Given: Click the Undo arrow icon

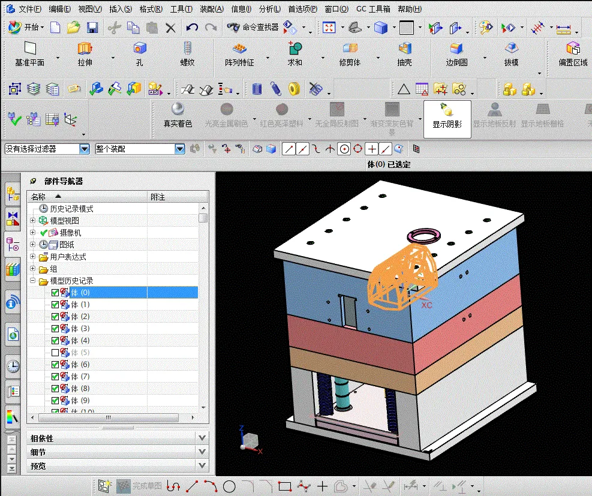Looking at the screenshot, I should 192,27.
